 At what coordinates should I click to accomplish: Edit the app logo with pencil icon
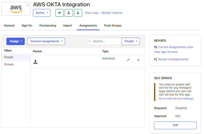click(x=28, y=5)
